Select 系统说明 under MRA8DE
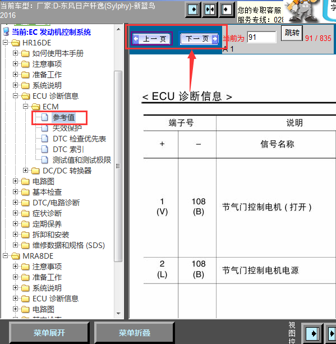Screen dimensions: 336x344 coord(47,288)
